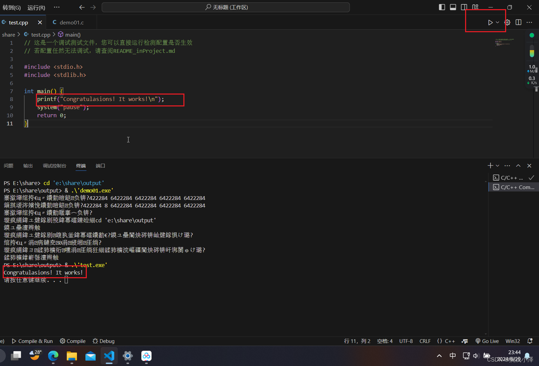Click Compile & Run in status bar
Screen dimensions: 539x366
pos(32,341)
